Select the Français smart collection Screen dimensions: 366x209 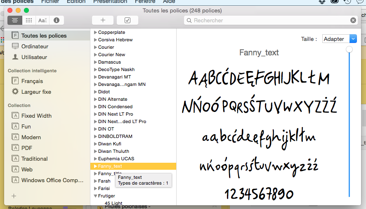pyautogui.click(x=32, y=81)
